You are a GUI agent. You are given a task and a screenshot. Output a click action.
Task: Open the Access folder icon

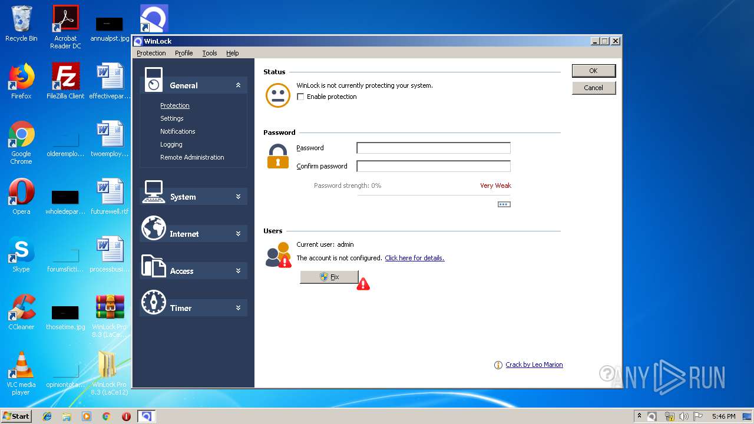[x=154, y=266]
